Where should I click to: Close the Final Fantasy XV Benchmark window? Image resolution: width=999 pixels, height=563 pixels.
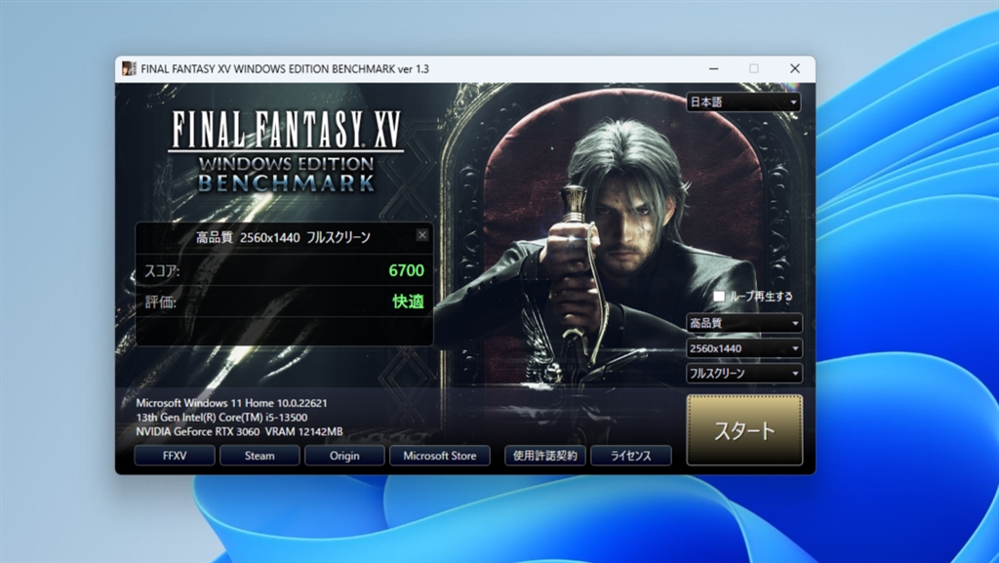point(794,69)
